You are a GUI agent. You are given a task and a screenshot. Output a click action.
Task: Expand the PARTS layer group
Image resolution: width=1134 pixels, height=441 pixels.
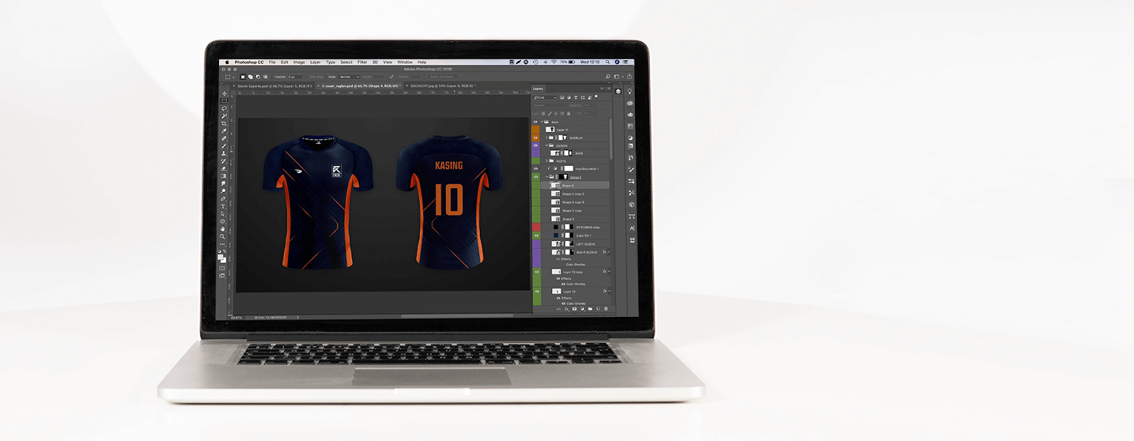coord(546,161)
